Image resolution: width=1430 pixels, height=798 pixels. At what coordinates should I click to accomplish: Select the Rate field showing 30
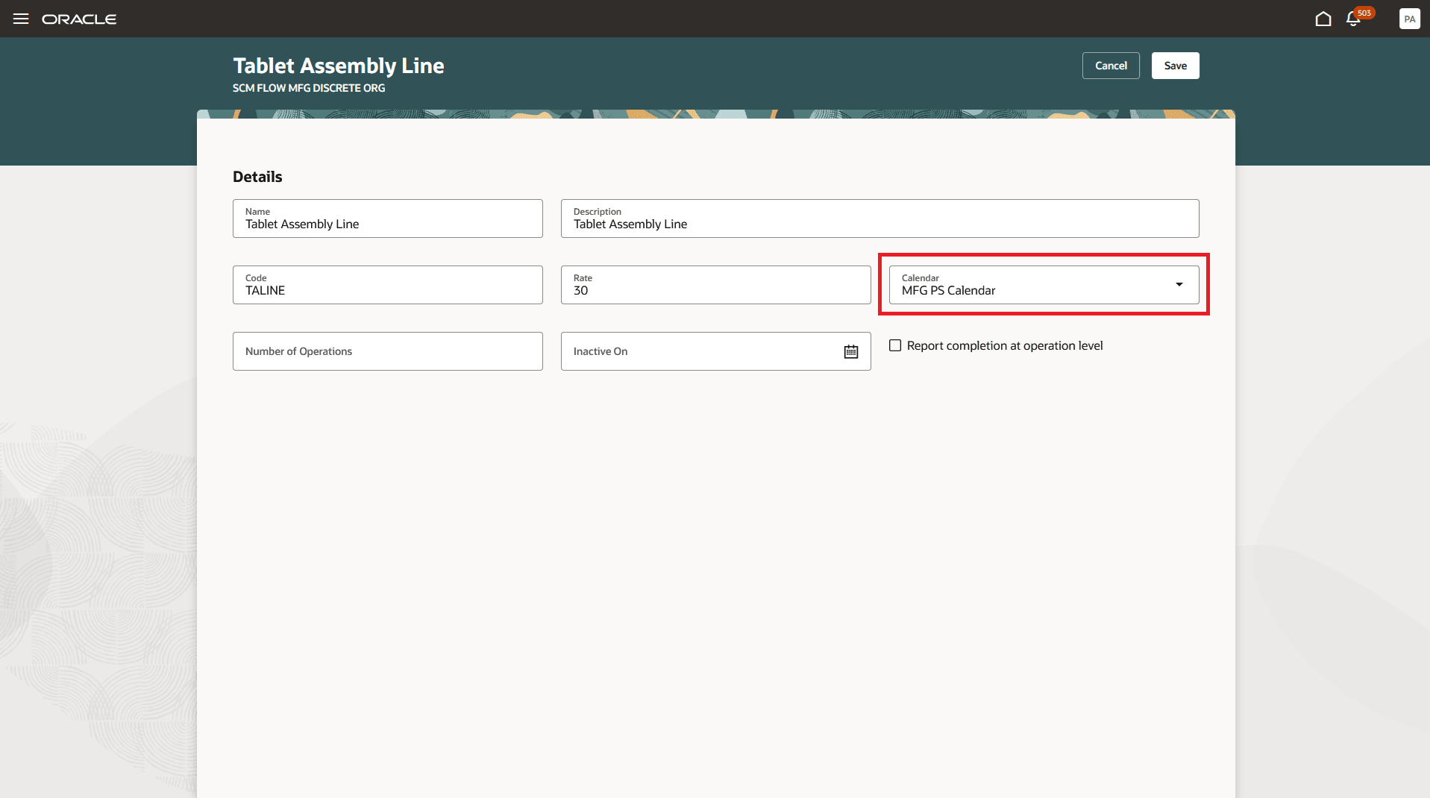[715, 290]
